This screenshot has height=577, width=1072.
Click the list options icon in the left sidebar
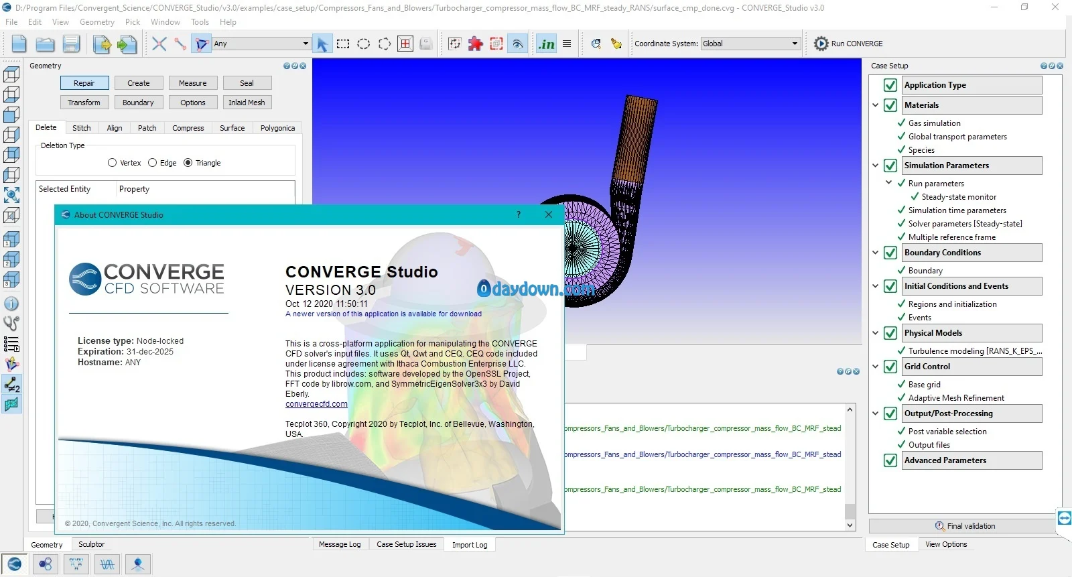click(x=11, y=344)
